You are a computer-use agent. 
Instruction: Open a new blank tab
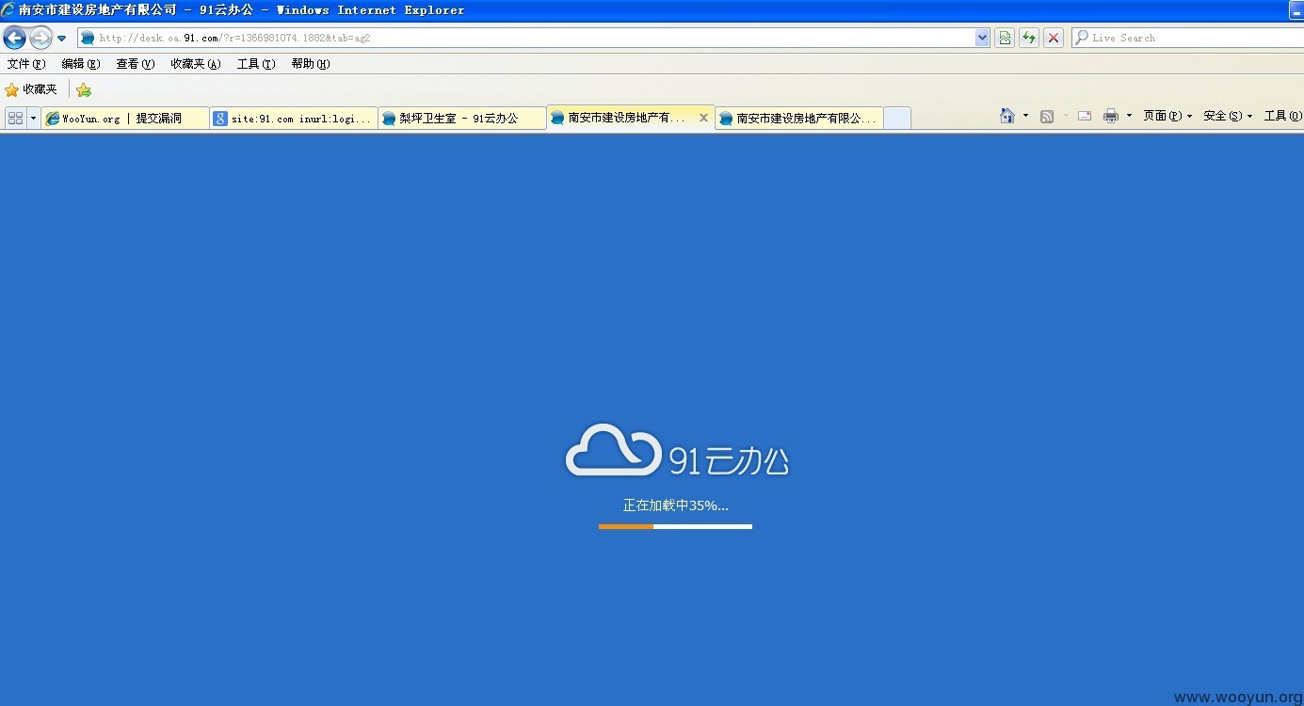(897, 119)
